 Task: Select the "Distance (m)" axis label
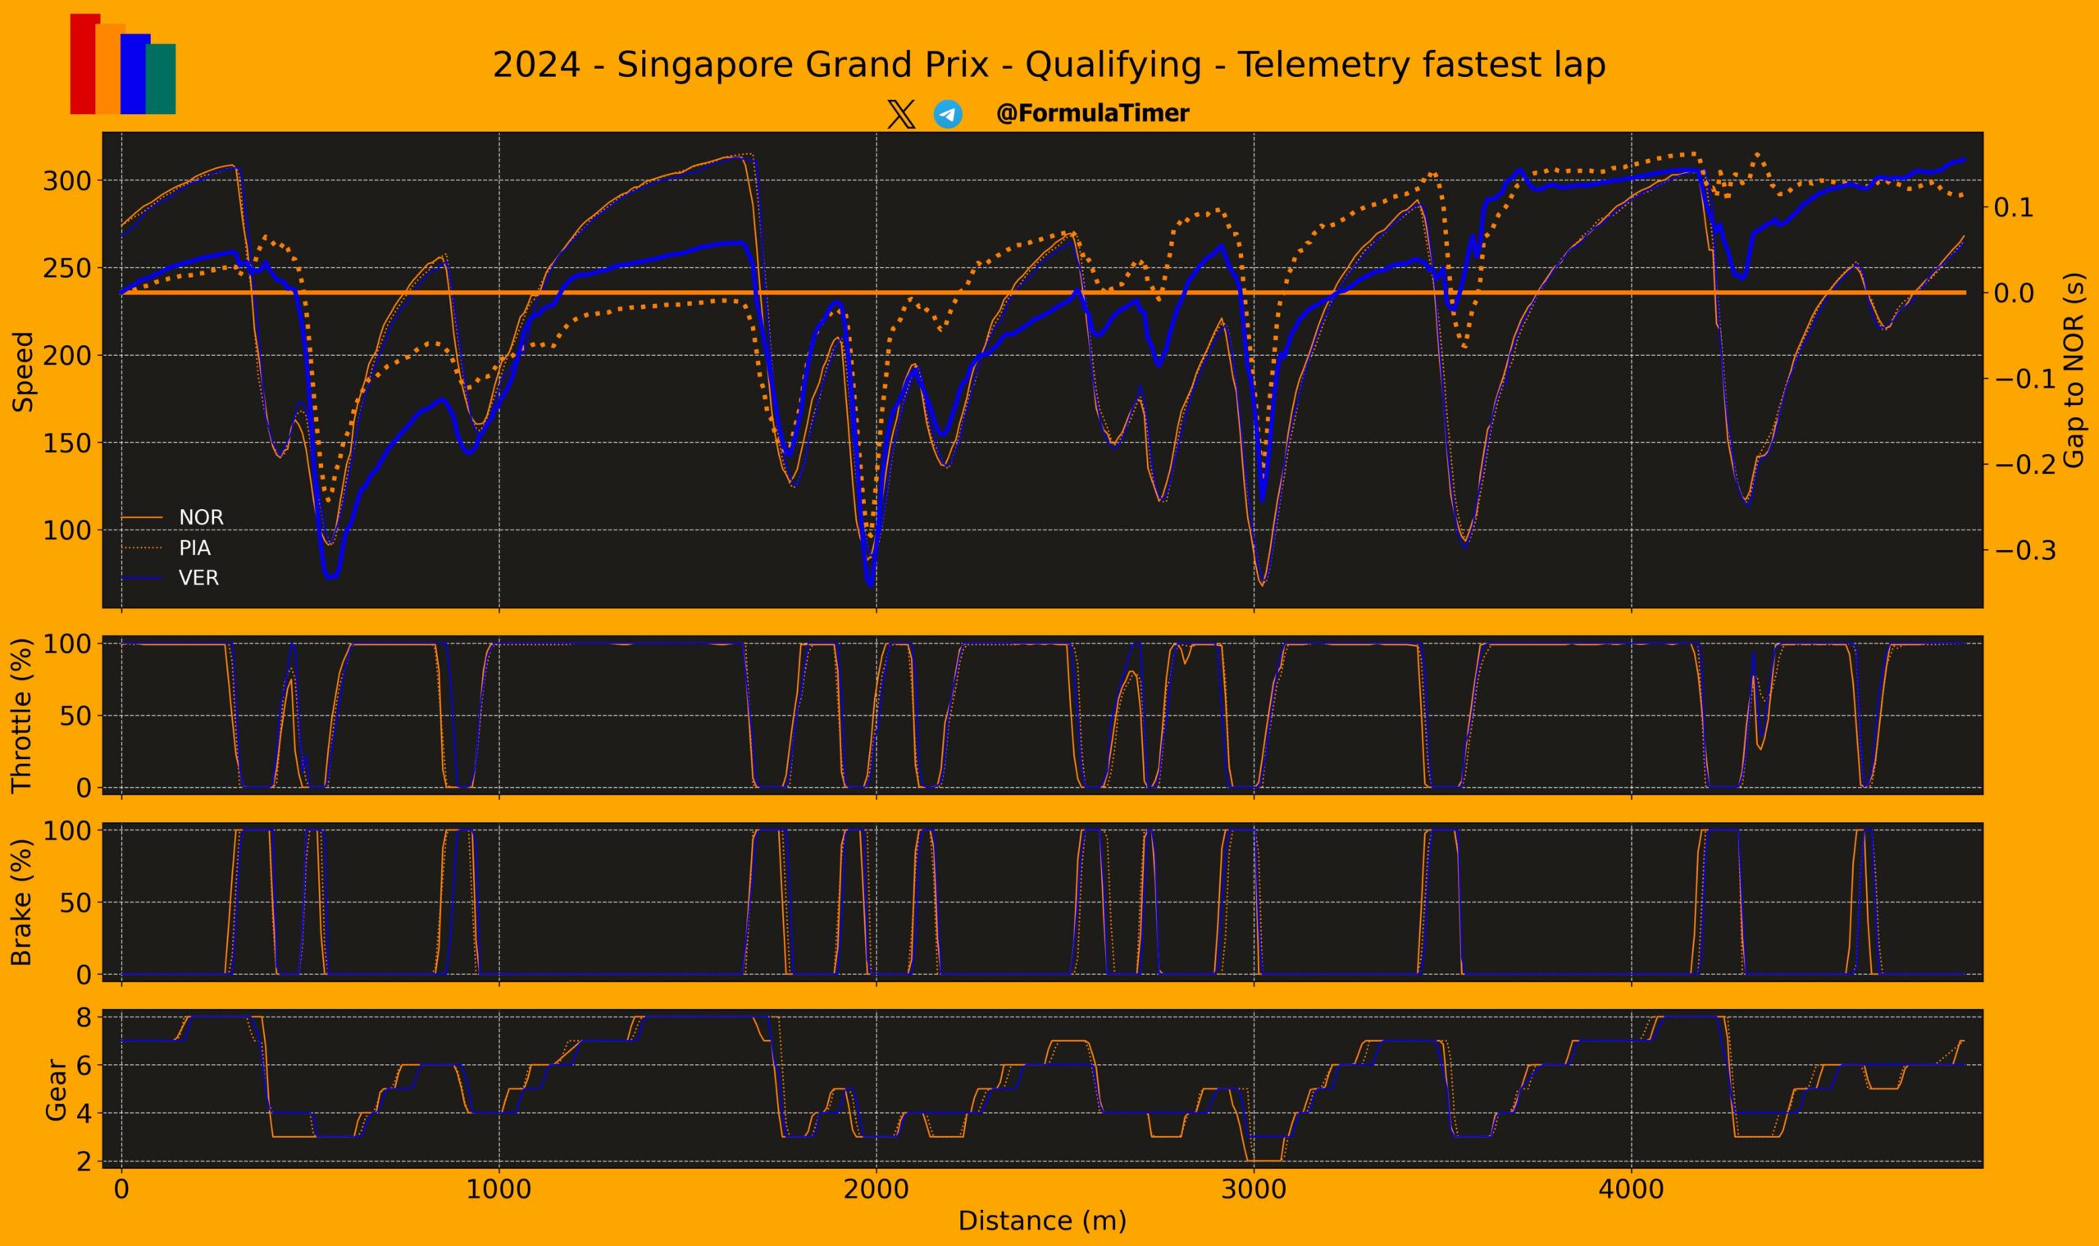(1042, 1220)
